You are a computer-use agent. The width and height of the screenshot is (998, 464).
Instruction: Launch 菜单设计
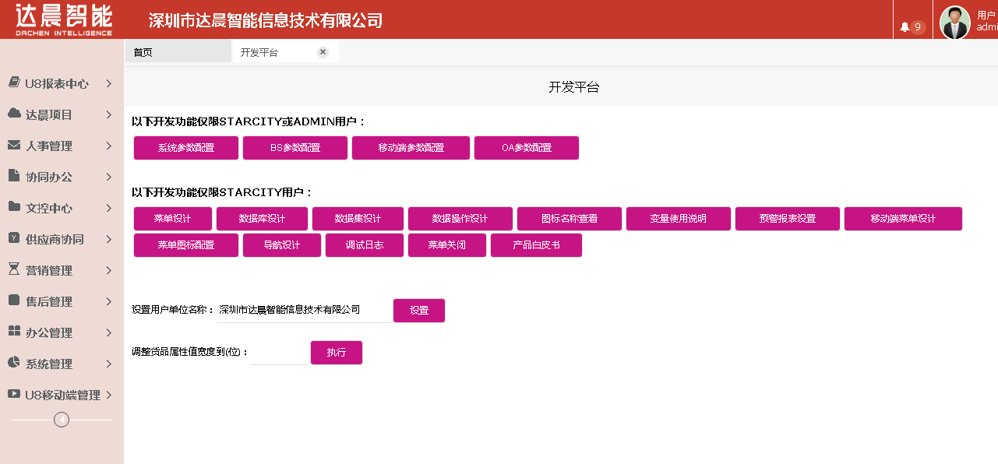[173, 219]
